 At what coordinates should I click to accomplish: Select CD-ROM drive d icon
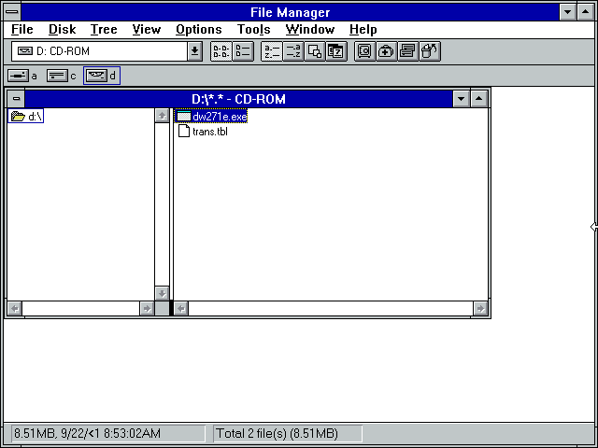point(102,76)
